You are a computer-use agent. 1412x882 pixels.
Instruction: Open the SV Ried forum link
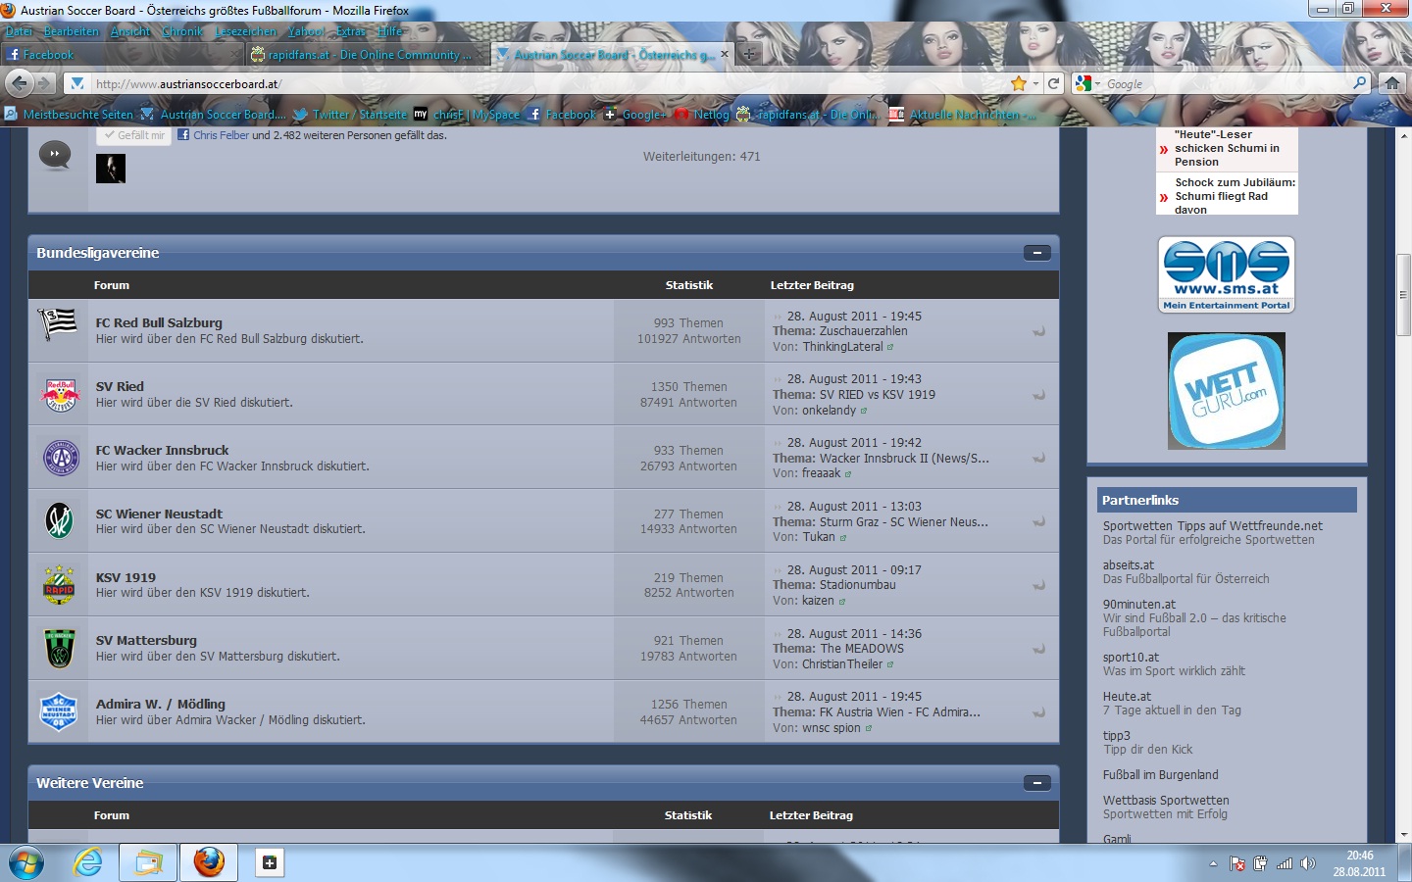(x=120, y=386)
